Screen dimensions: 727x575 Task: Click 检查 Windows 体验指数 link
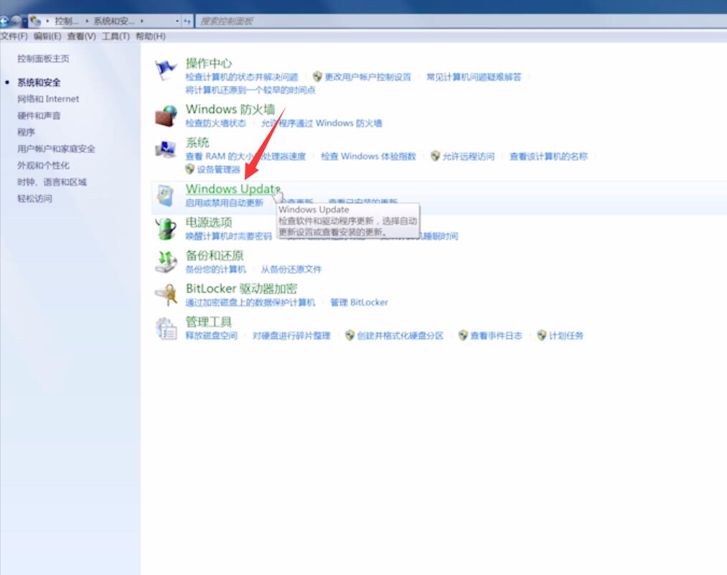tap(369, 156)
